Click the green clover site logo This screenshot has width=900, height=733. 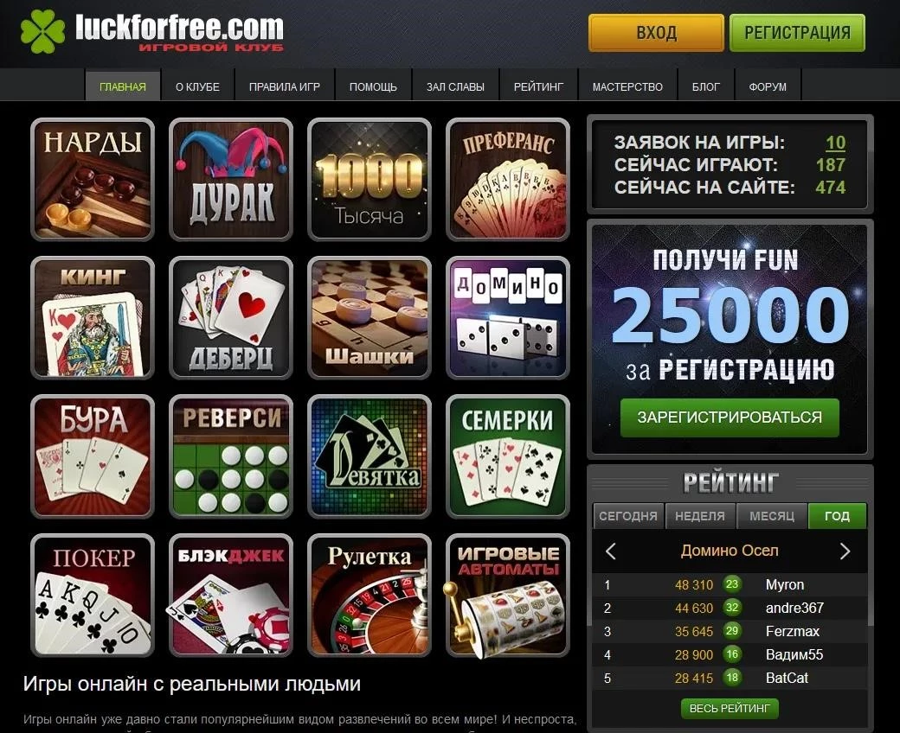point(42,31)
